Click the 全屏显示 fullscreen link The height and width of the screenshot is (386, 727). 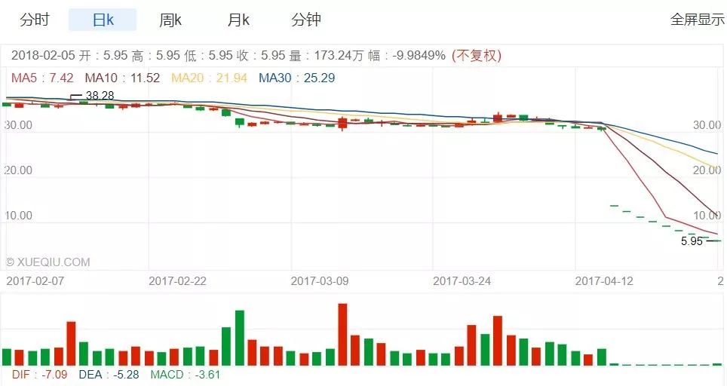[698, 20]
